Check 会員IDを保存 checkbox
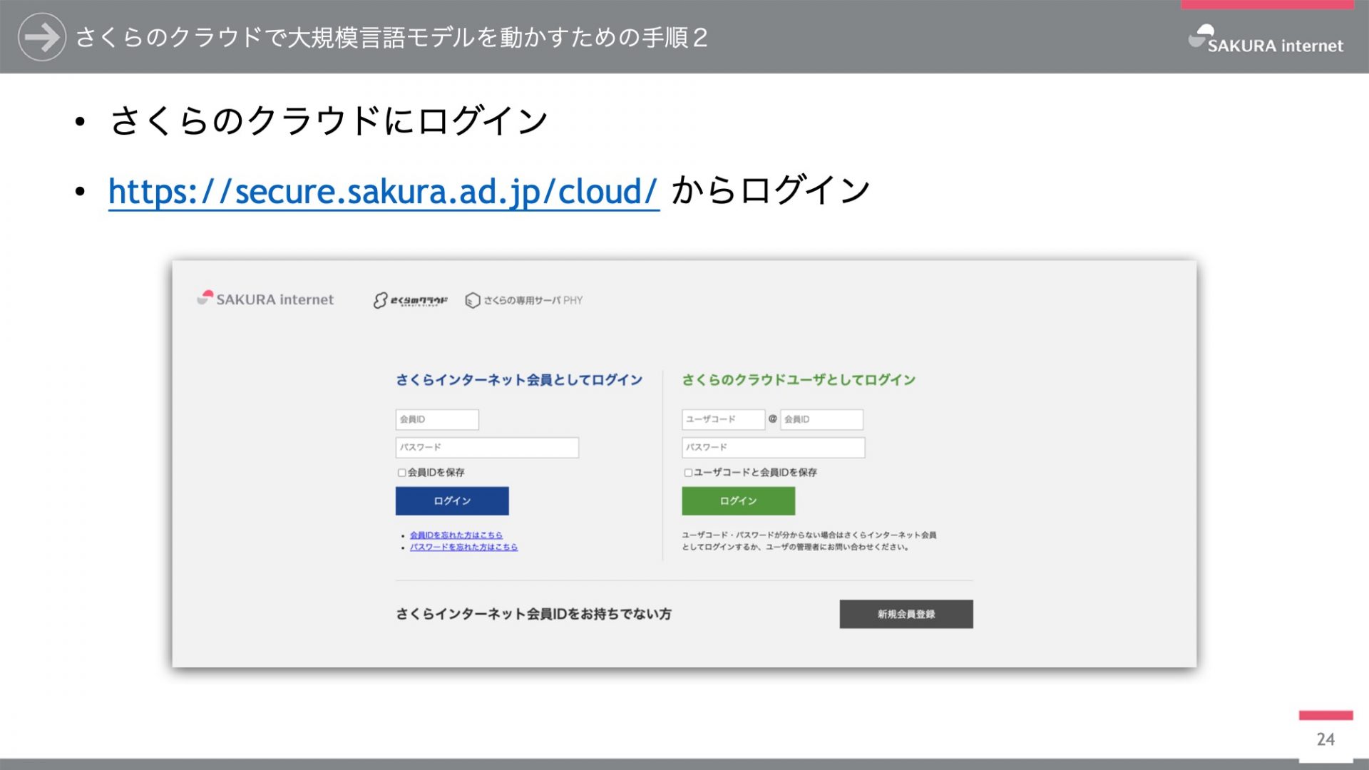Image resolution: width=1369 pixels, height=770 pixels. (x=402, y=473)
